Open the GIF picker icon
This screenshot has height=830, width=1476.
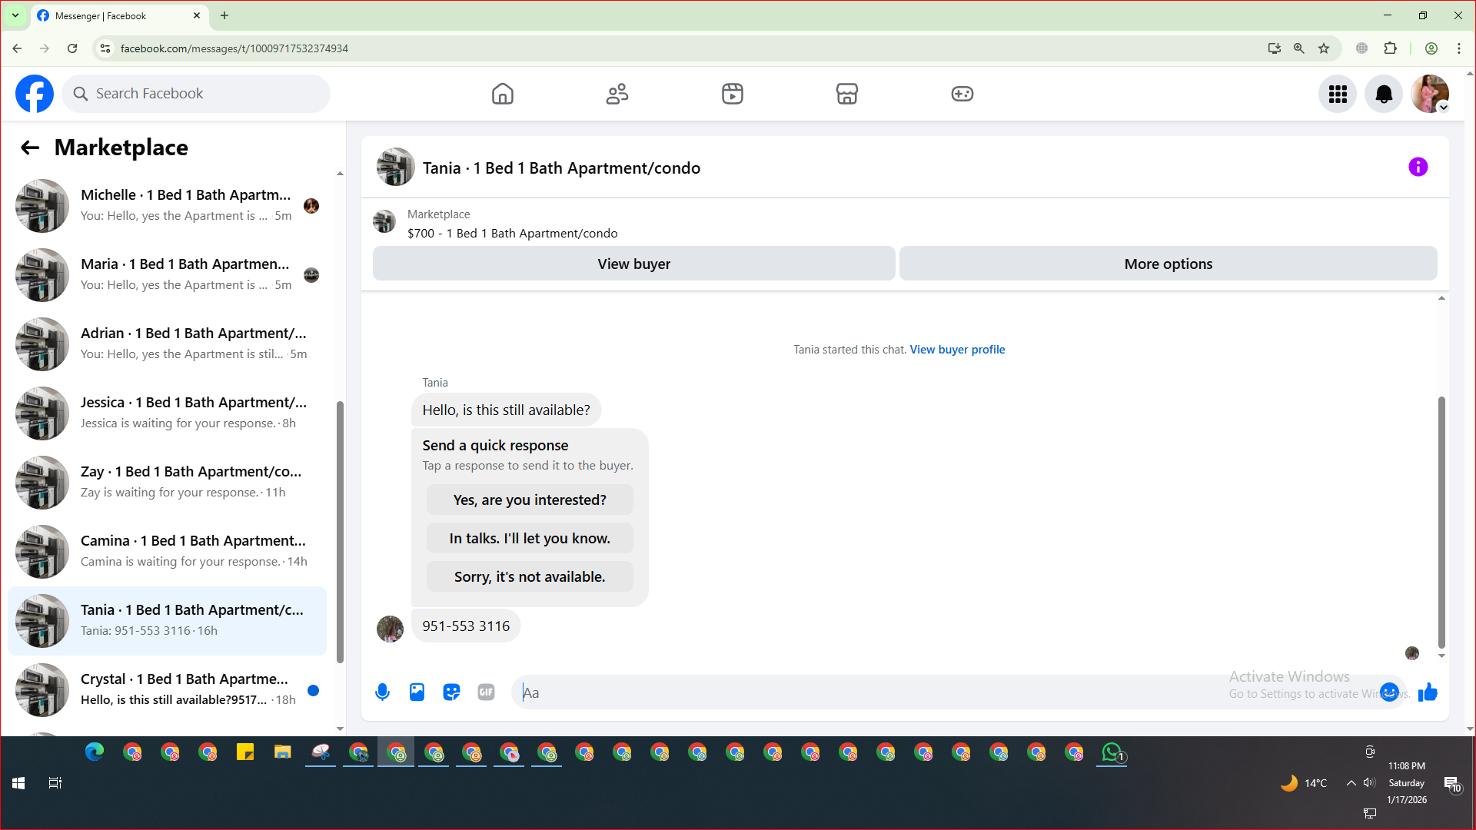pyautogui.click(x=486, y=692)
